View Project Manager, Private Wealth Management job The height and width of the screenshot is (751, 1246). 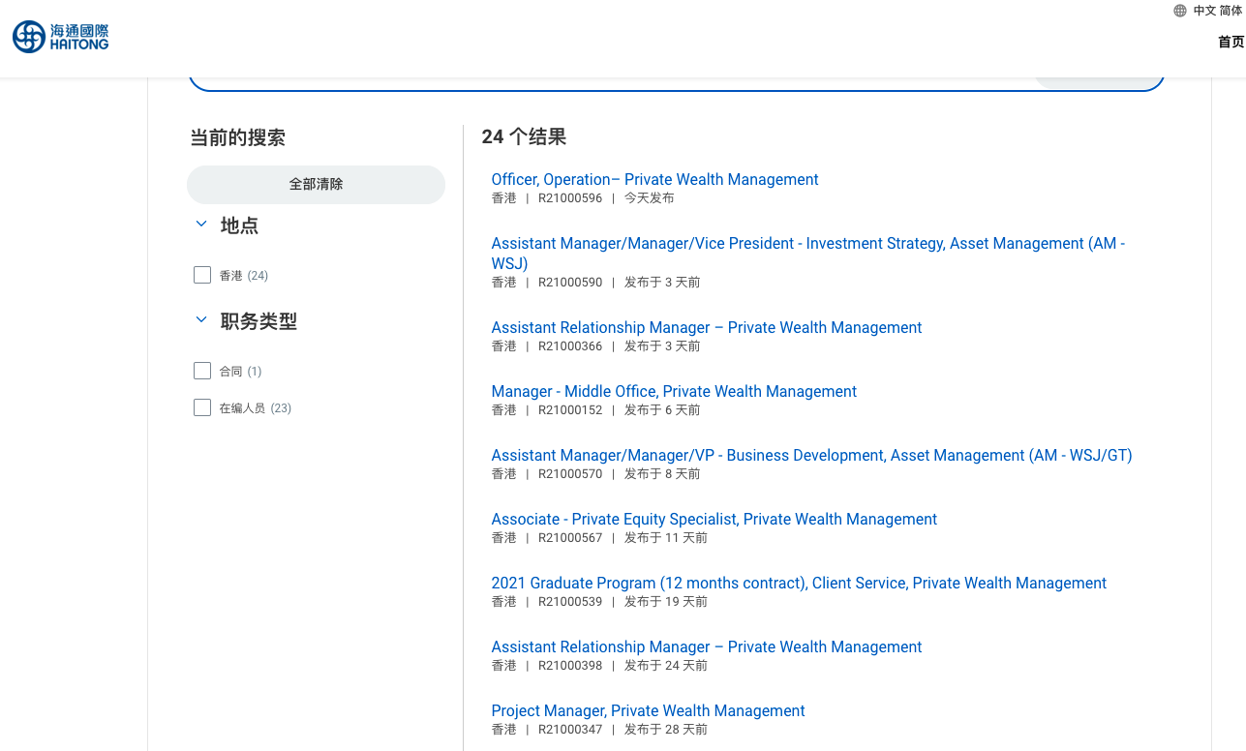point(648,711)
